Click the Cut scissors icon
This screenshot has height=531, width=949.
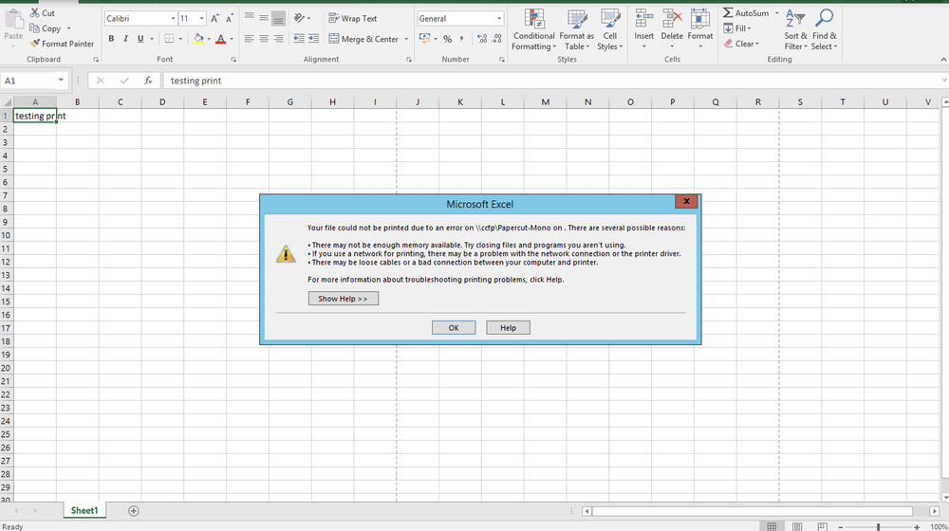point(34,12)
